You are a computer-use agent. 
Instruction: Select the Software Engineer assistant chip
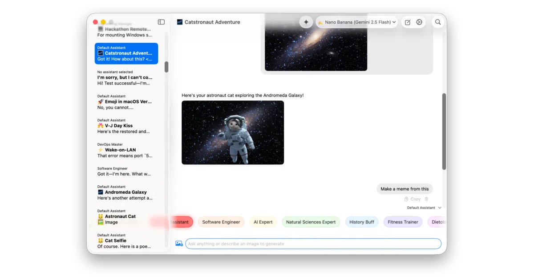(221, 222)
